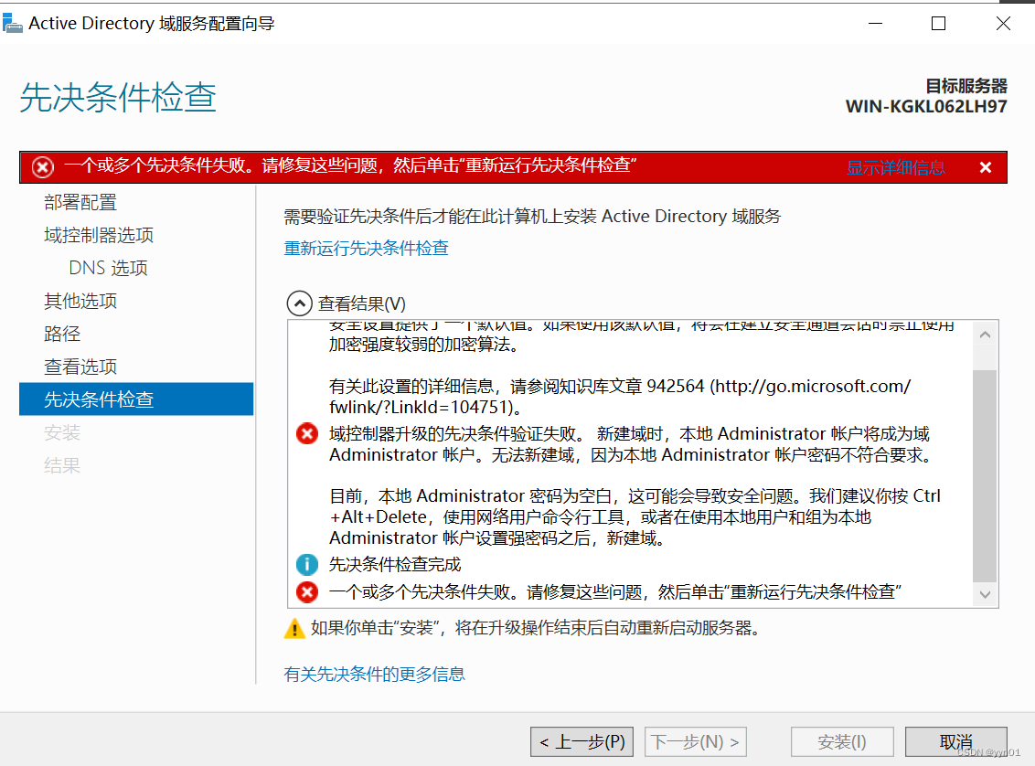Select the 先决条件检查 step
This screenshot has width=1035, height=766.
pyautogui.click(x=136, y=399)
